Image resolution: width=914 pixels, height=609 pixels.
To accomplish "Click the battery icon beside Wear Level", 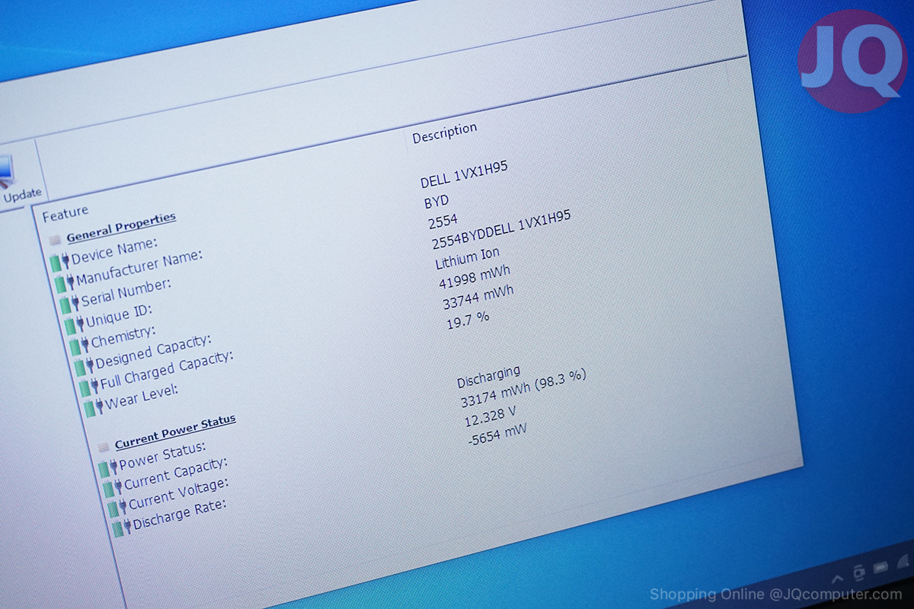I will tap(94, 407).
